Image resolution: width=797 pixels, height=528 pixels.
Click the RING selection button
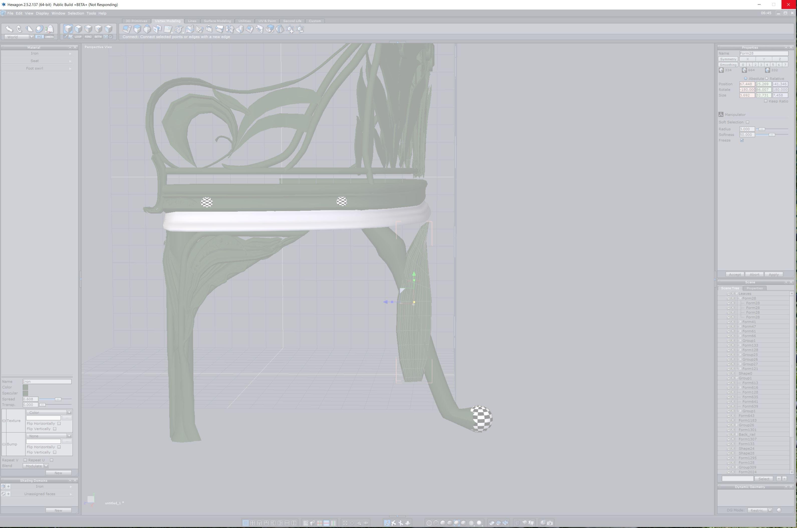click(x=88, y=37)
